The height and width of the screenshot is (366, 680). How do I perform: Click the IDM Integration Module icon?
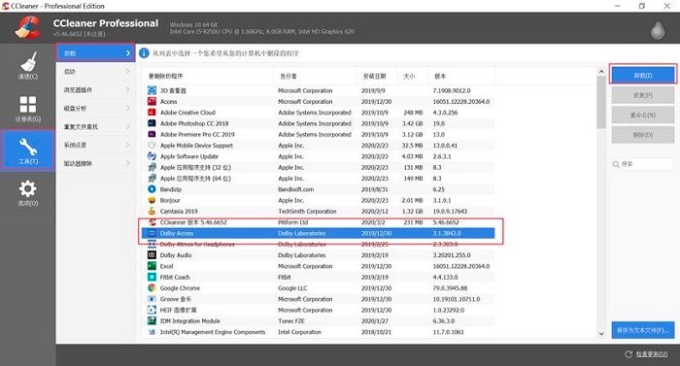coord(152,320)
